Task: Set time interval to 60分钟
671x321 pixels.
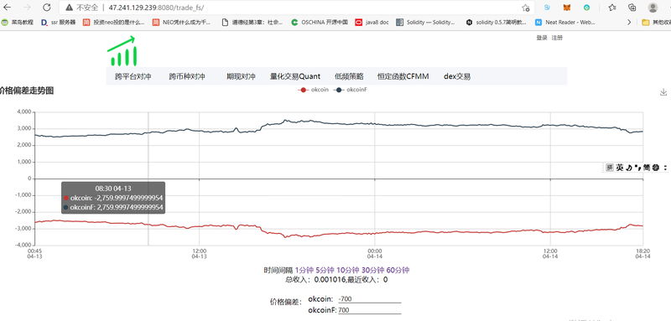Action: click(x=398, y=270)
